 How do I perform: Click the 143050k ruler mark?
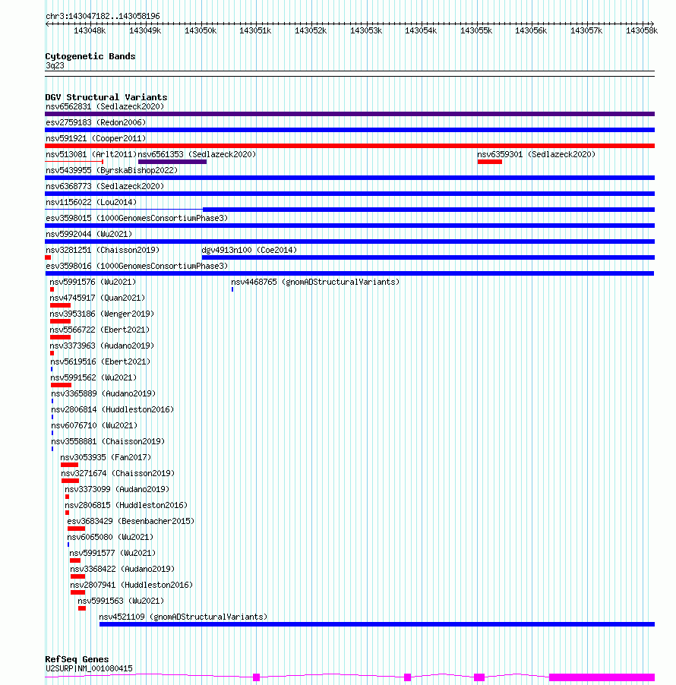(201, 30)
